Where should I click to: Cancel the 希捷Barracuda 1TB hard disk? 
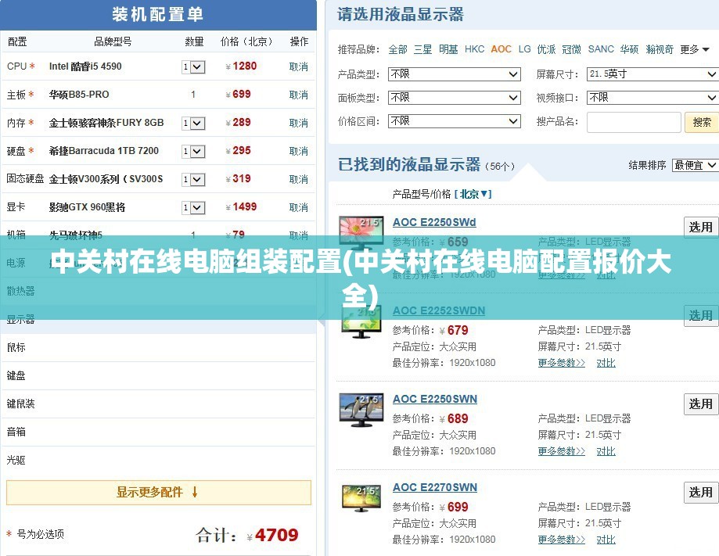coord(299,151)
